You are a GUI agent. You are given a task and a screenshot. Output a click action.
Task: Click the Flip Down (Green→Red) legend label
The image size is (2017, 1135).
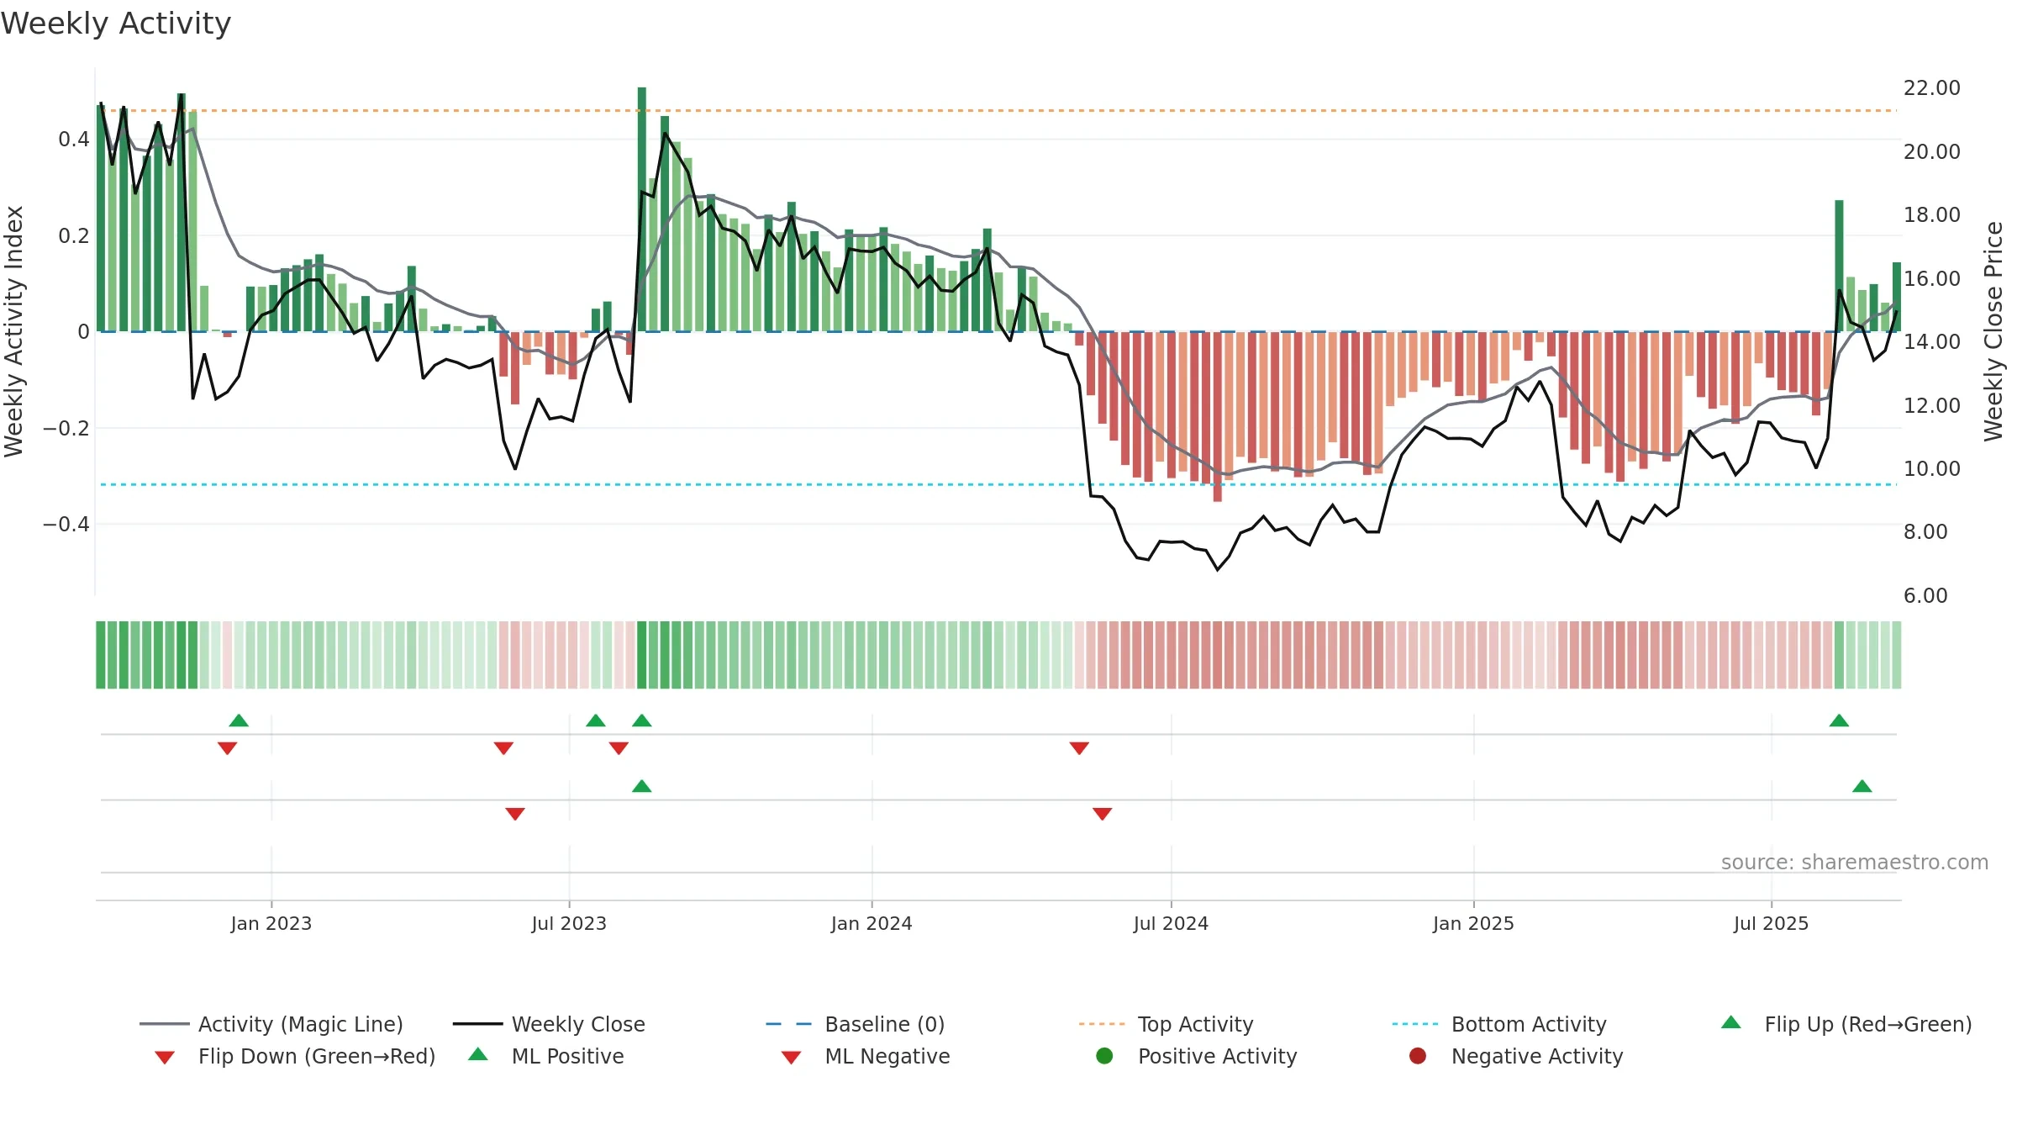click(x=317, y=1056)
